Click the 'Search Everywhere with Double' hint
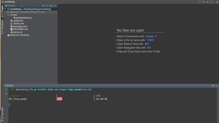219x123 pixels. tap(137, 37)
